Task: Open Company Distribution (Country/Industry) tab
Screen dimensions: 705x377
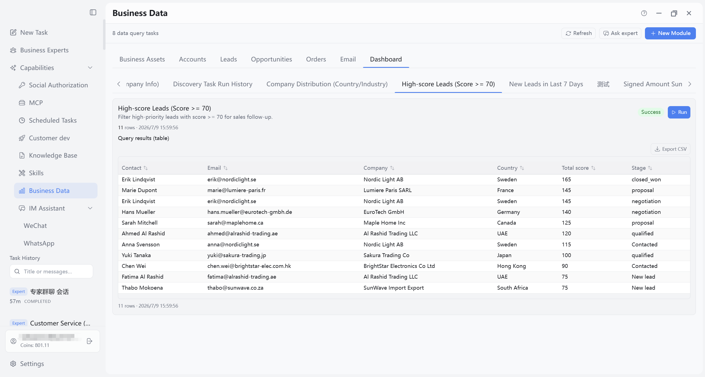Action: tap(327, 84)
